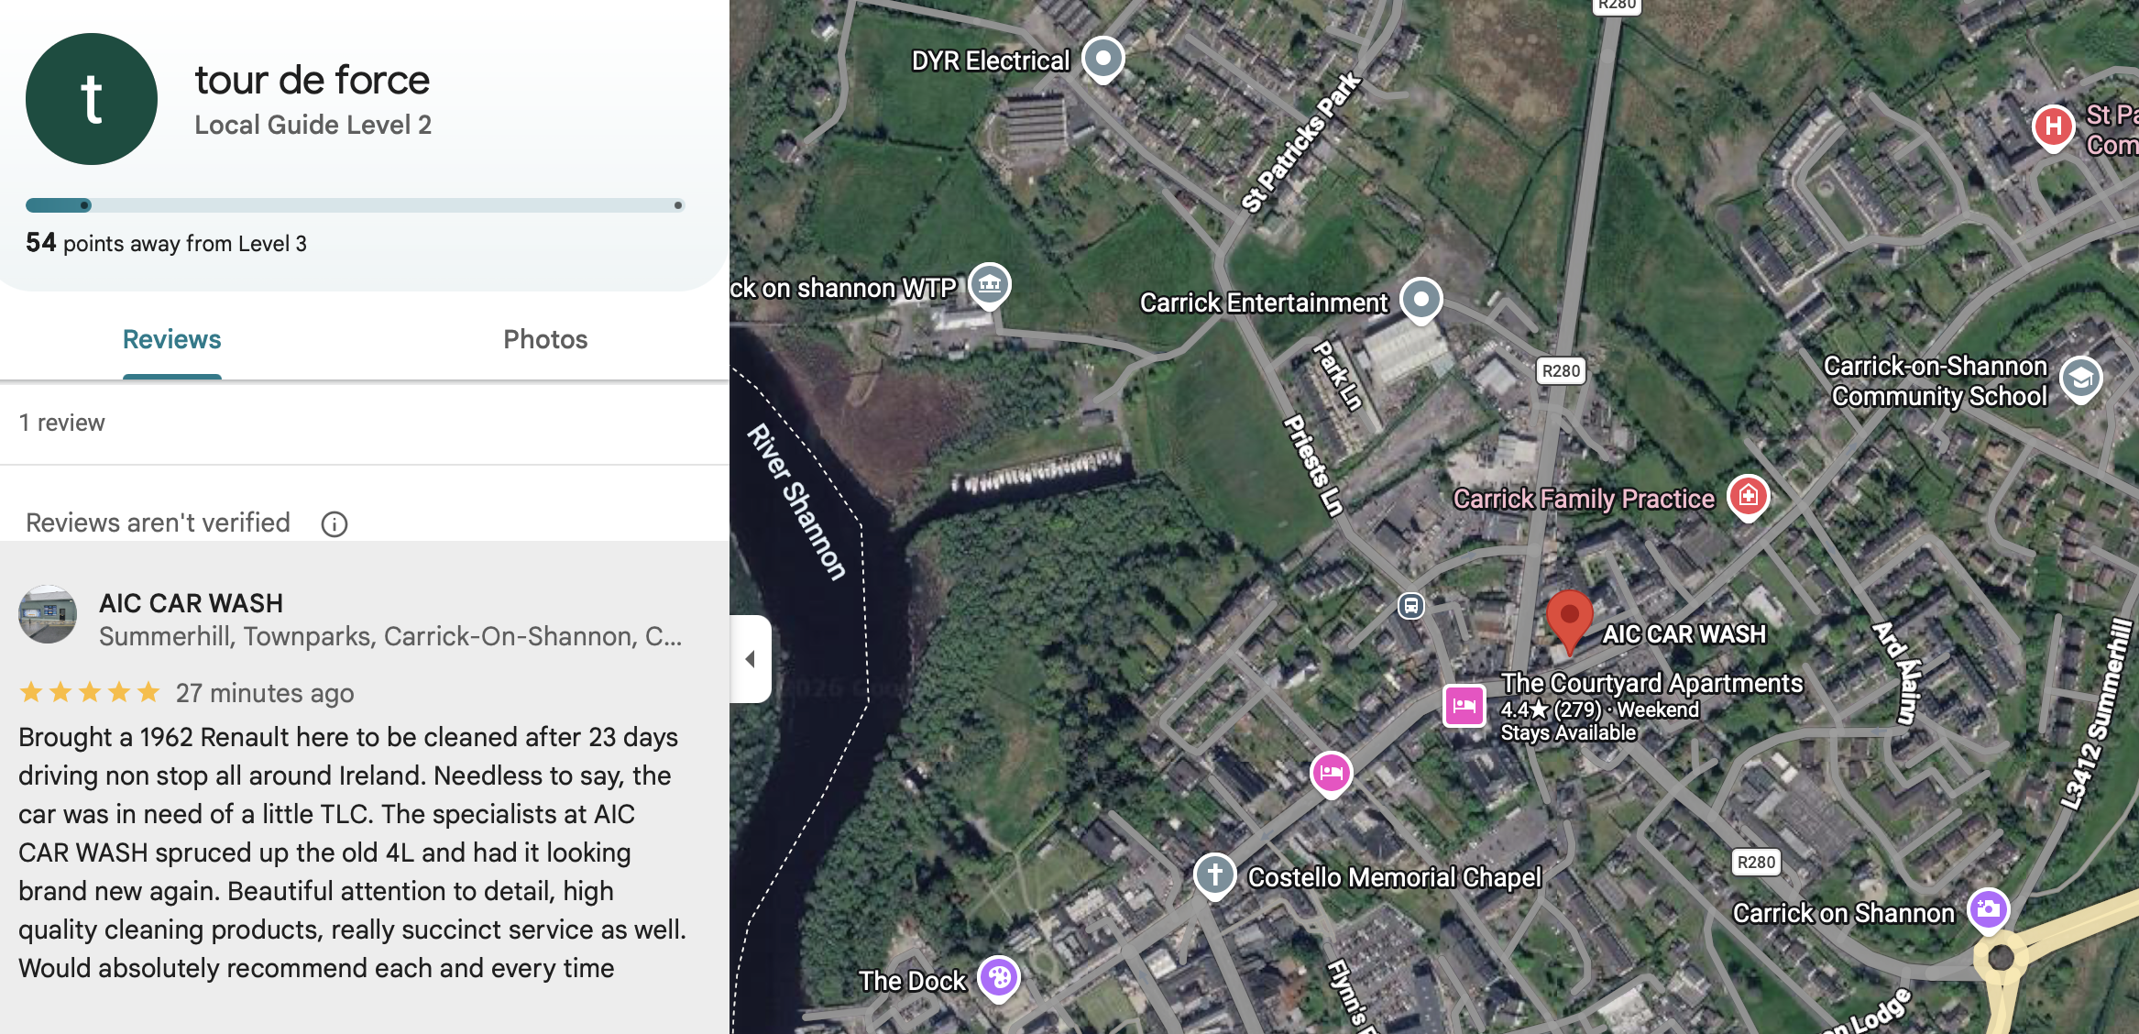Screen dimensions: 2139x1034
Task: Click the DYR Electrical map pin
Action: click(1103, 60)
